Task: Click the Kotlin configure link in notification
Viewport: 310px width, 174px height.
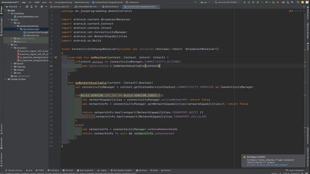Action: tap(267, 165)
